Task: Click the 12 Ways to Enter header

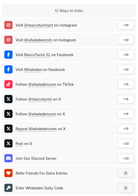Action: [69, 10]
